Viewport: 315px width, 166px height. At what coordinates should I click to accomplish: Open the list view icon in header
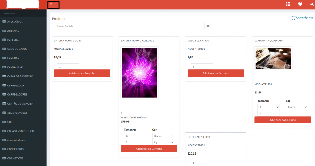click(x=288, y=4)
